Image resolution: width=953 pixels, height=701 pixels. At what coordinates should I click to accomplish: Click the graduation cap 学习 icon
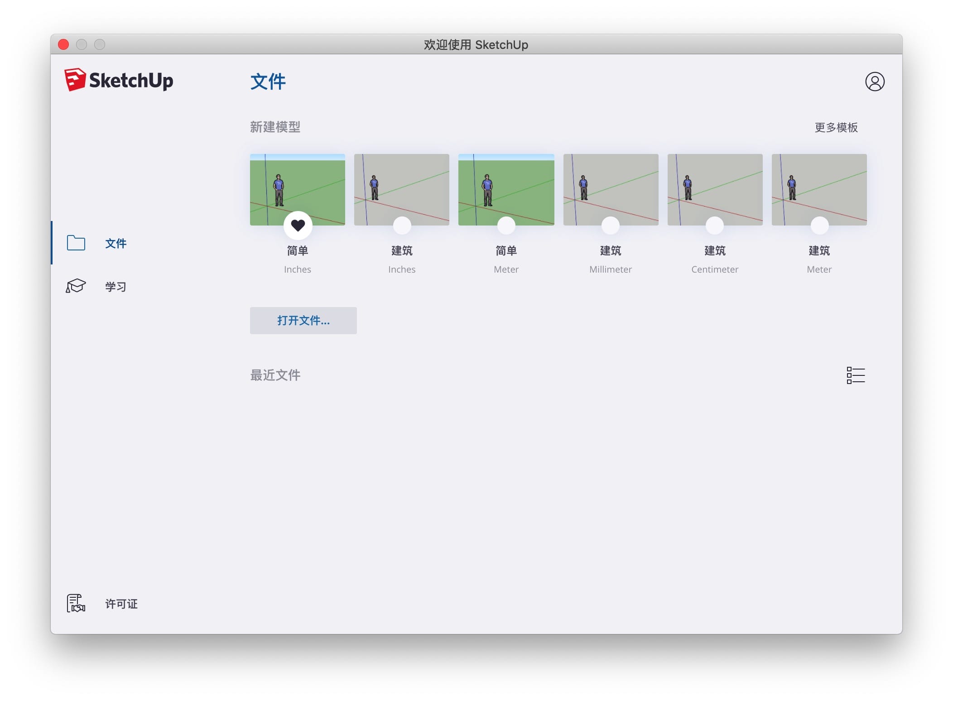[x=76, y=286]
